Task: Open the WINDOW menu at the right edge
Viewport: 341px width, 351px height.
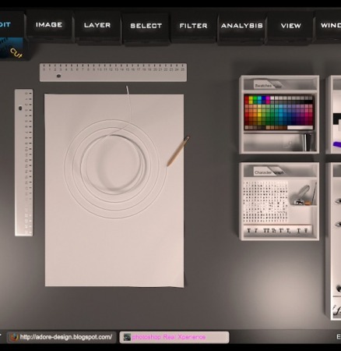Action: pyautogui.click(x=330, y=25)
